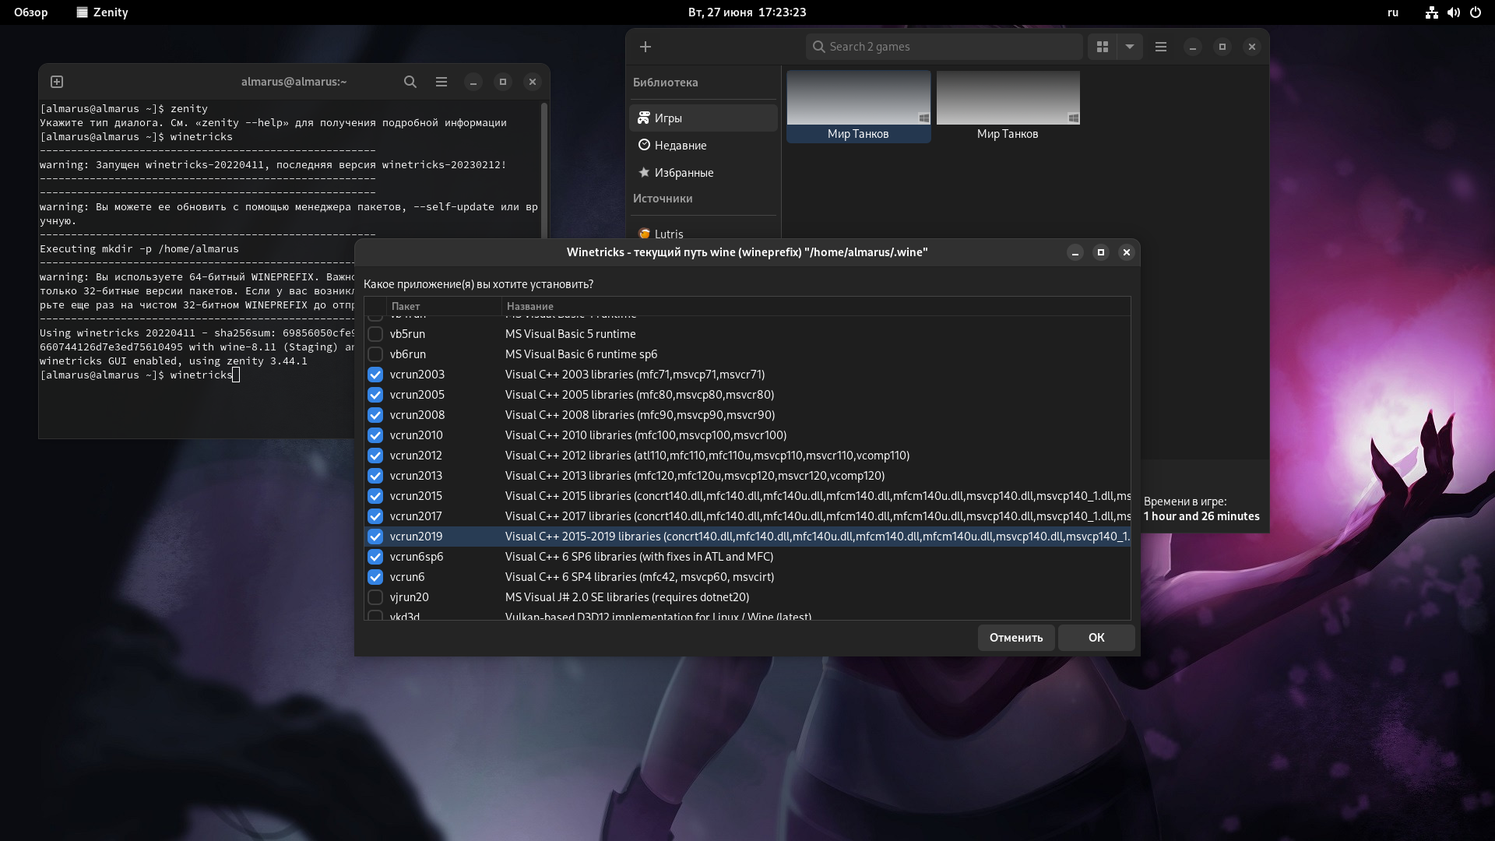Uncheck vcrun2003 package checkbox

[375, 375]
